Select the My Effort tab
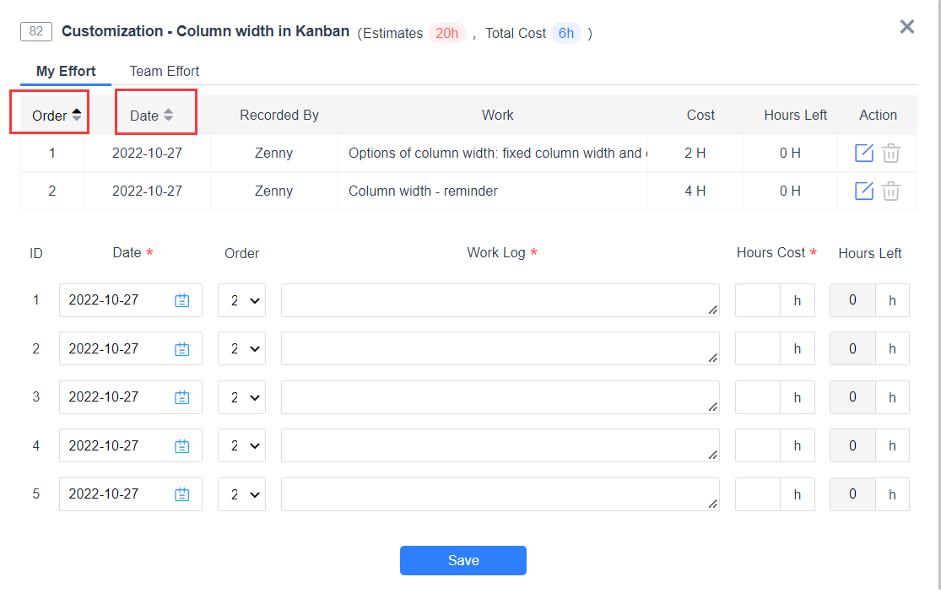Image resolution: width=941 pixels, height=604 pixels. point(66,71)
